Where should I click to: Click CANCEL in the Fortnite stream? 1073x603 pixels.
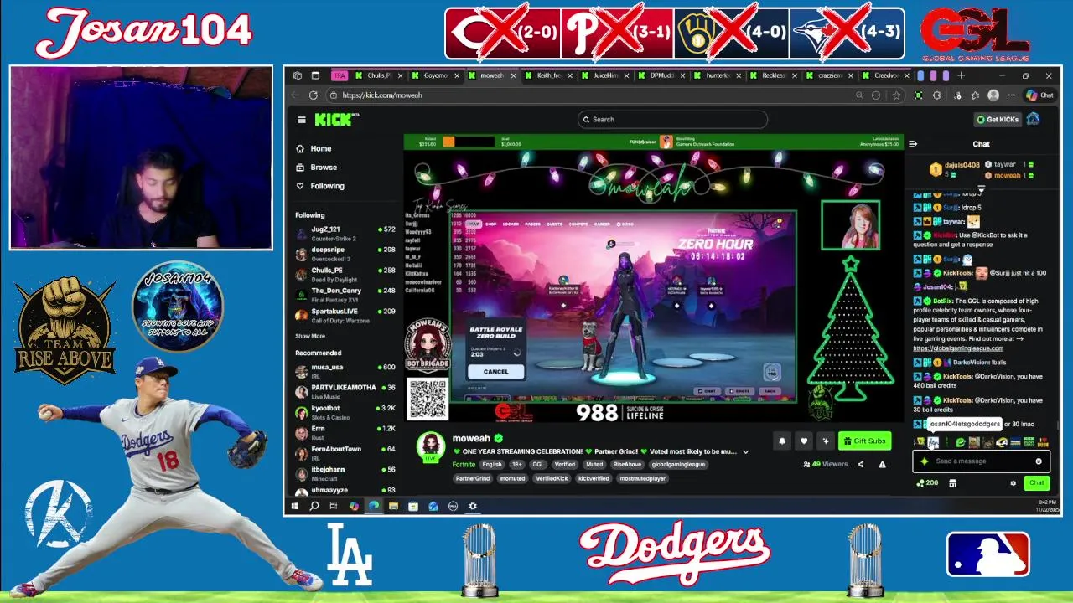pos(495,372)
